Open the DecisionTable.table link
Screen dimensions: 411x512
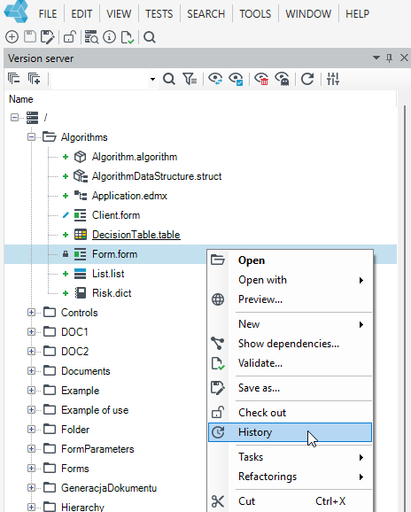click(x=136, y=235)
